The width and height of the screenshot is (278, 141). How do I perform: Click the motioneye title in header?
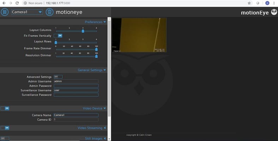coord(69,12)
